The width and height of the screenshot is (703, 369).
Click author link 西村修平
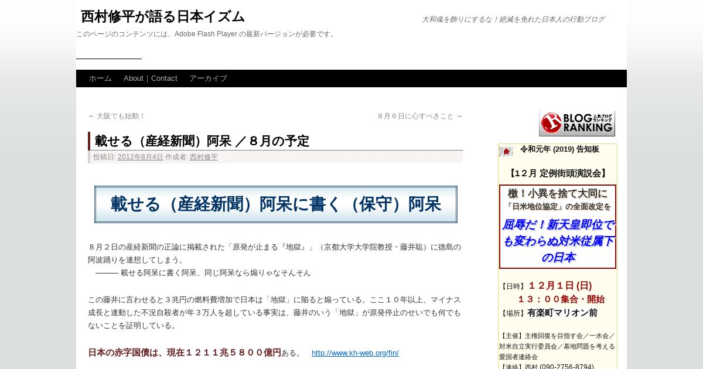[204, 157]
